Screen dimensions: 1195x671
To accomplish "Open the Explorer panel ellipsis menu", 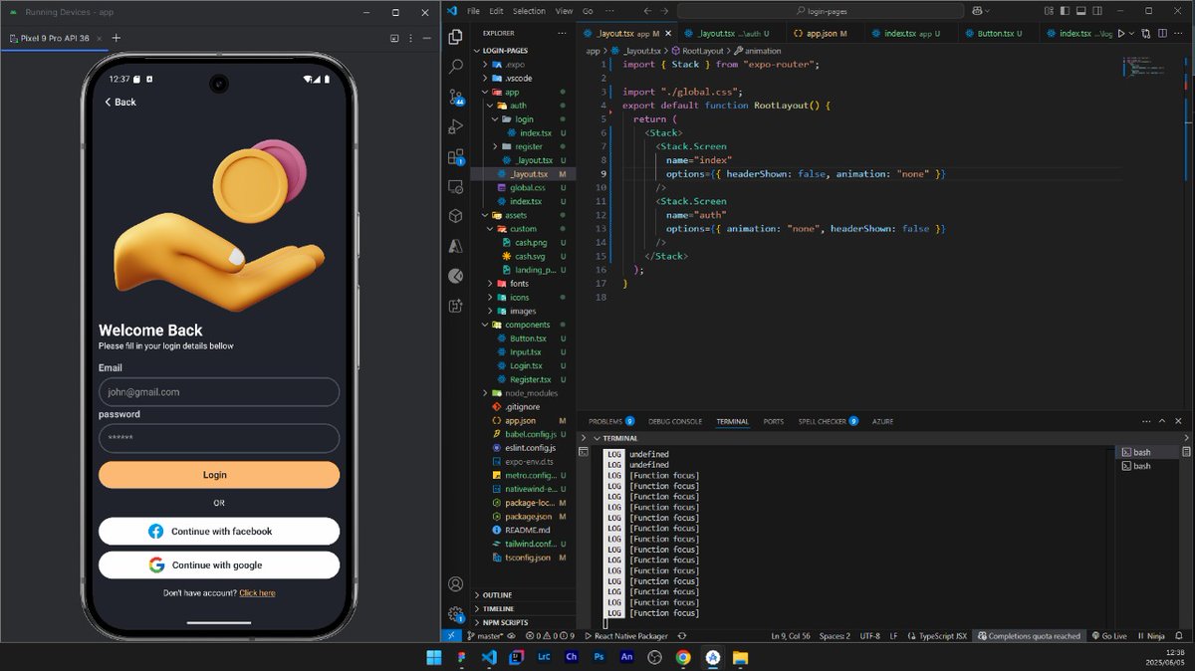I will pyautogui.click(x=564, y=34).
